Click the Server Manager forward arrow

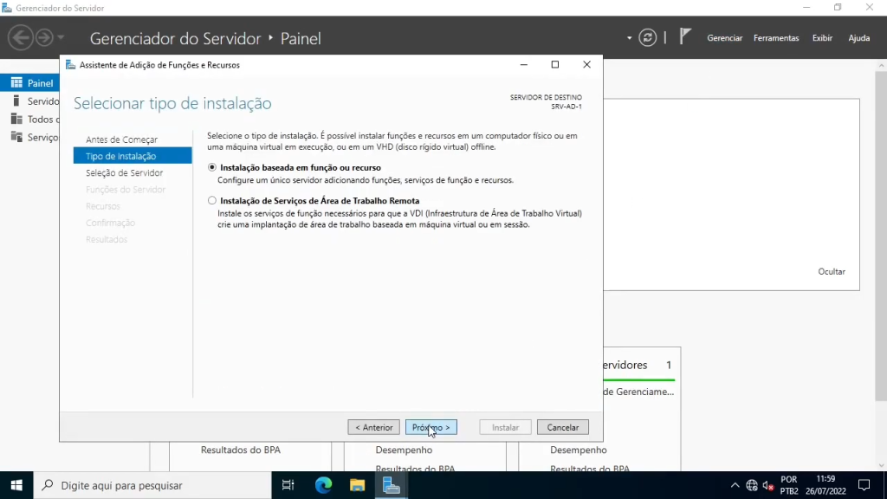[44, 38]
